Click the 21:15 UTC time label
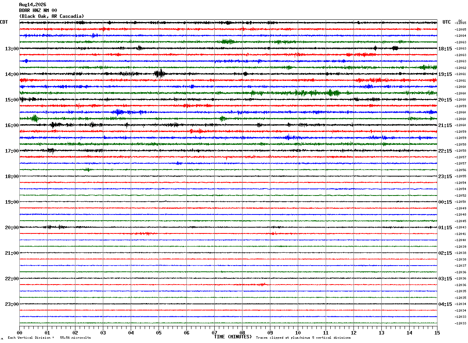This screenshot has height=343, width=468. (x=445, y=125)
